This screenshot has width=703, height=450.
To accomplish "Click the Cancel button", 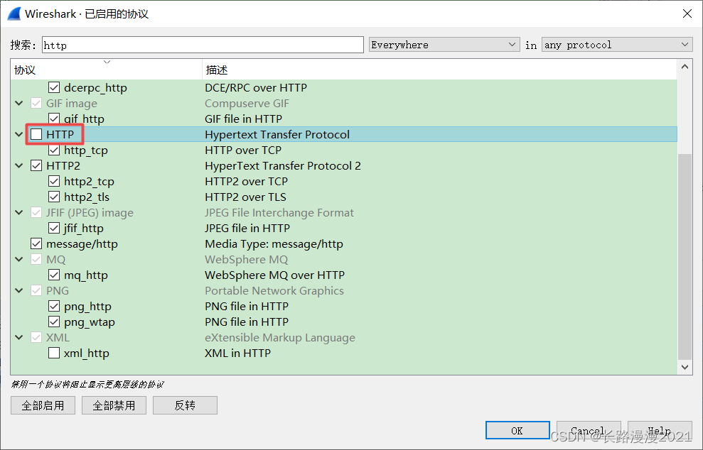I will coord(589,430).
